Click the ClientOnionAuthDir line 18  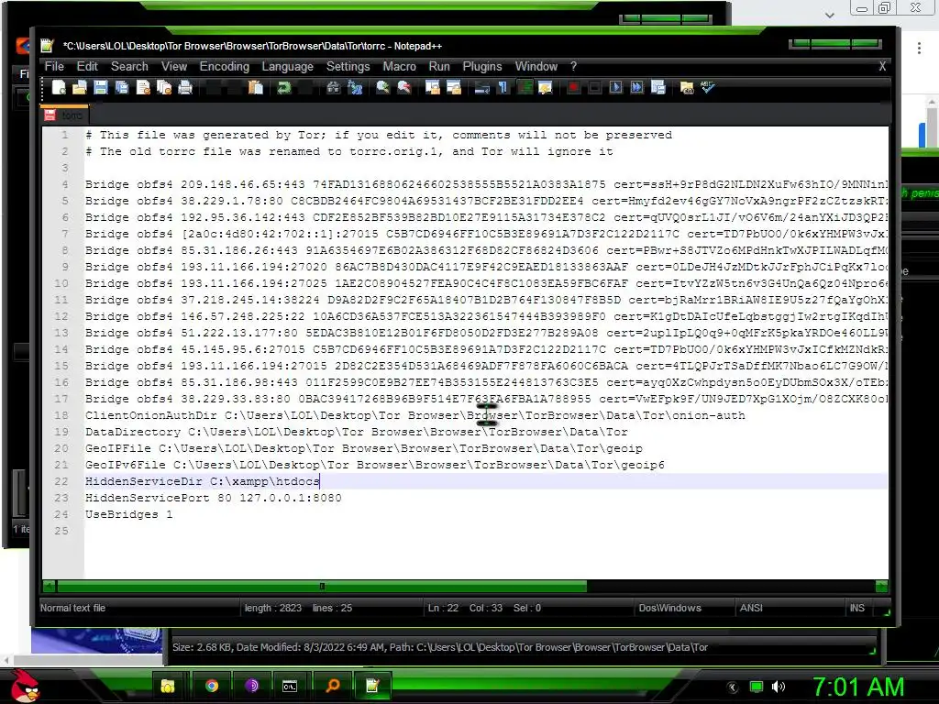[x=415, y=415]
